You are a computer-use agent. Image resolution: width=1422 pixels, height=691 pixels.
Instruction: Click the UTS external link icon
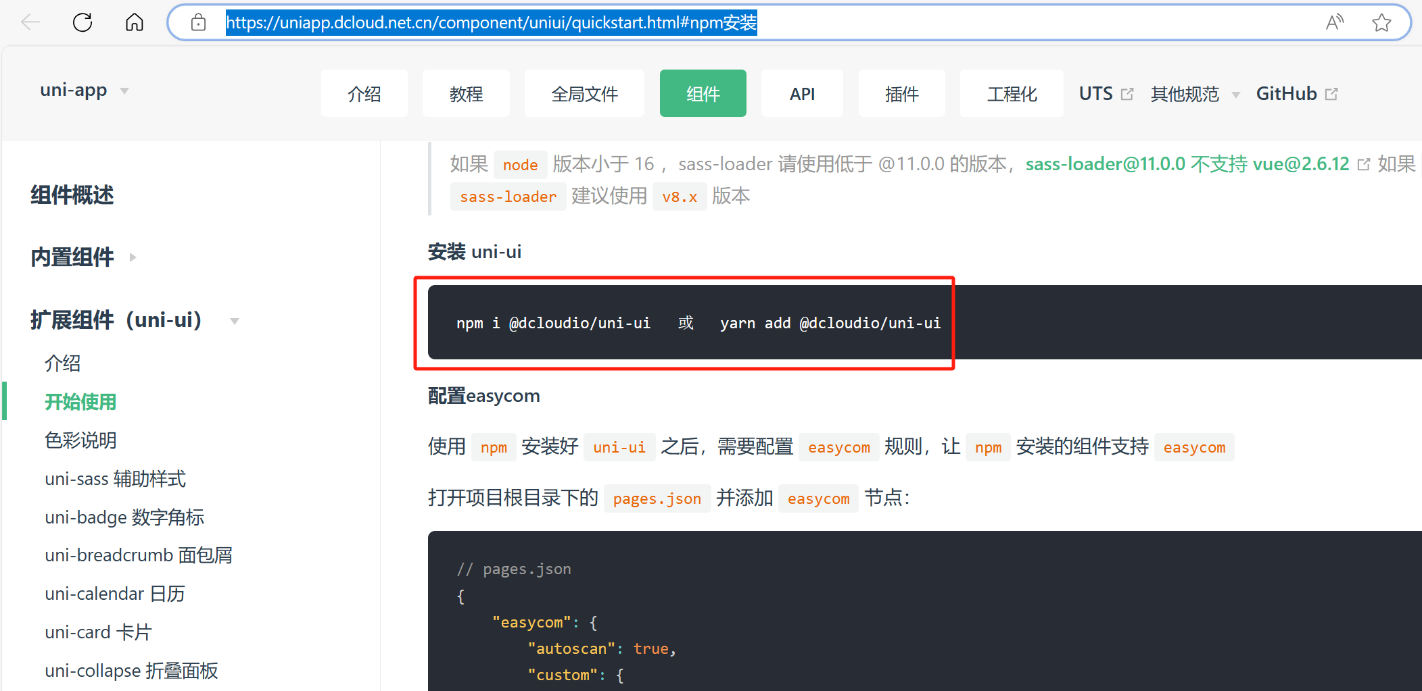(1127, 94)
